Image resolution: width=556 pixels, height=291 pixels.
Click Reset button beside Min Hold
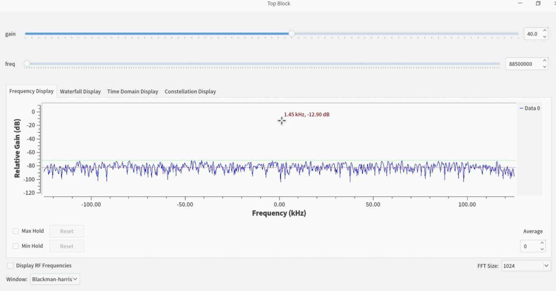tap(67, 246)
